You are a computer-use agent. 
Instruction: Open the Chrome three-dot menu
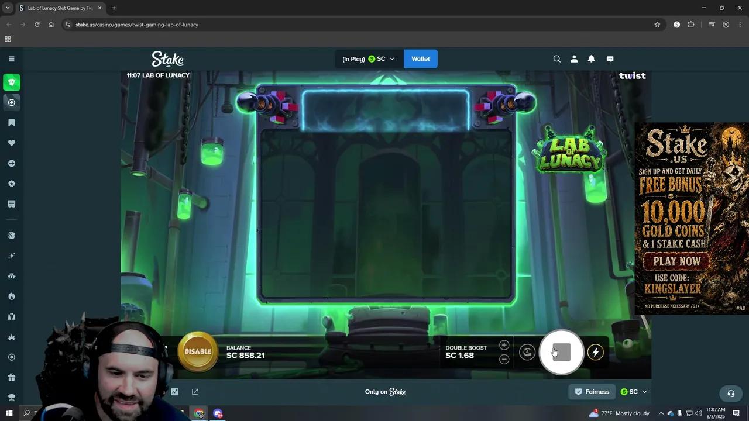pyautogui.click(x=740, y=25)
